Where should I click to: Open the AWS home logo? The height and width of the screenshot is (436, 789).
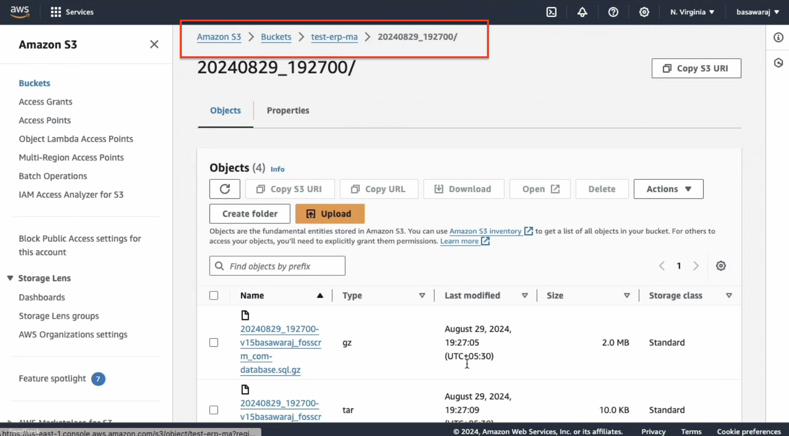(x=20, y=11)
